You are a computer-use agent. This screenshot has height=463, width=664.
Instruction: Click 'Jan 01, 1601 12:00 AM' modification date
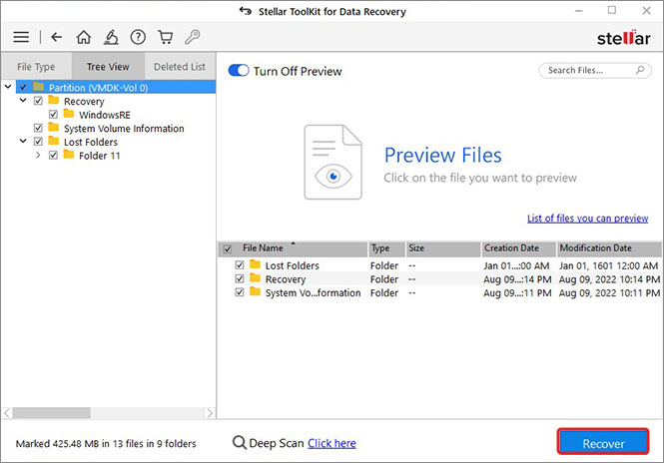click(608, 265)
